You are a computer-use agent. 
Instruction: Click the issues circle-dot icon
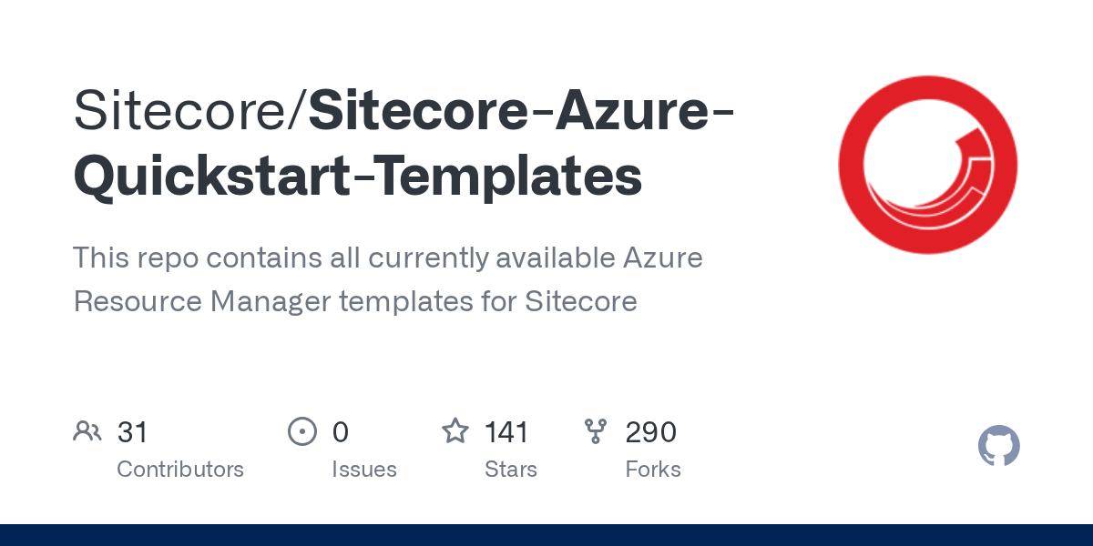point(301,431)
